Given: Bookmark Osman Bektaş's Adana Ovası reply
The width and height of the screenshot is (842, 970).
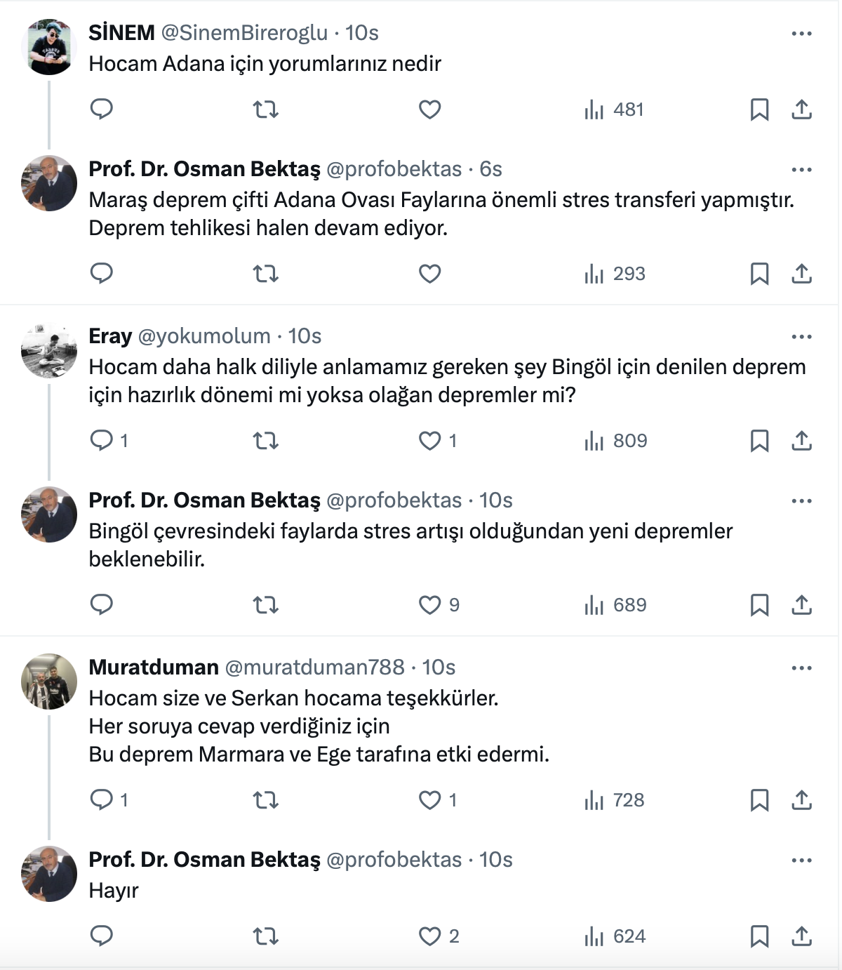Looking at the screenshot, I should click(x=759, y=274).
